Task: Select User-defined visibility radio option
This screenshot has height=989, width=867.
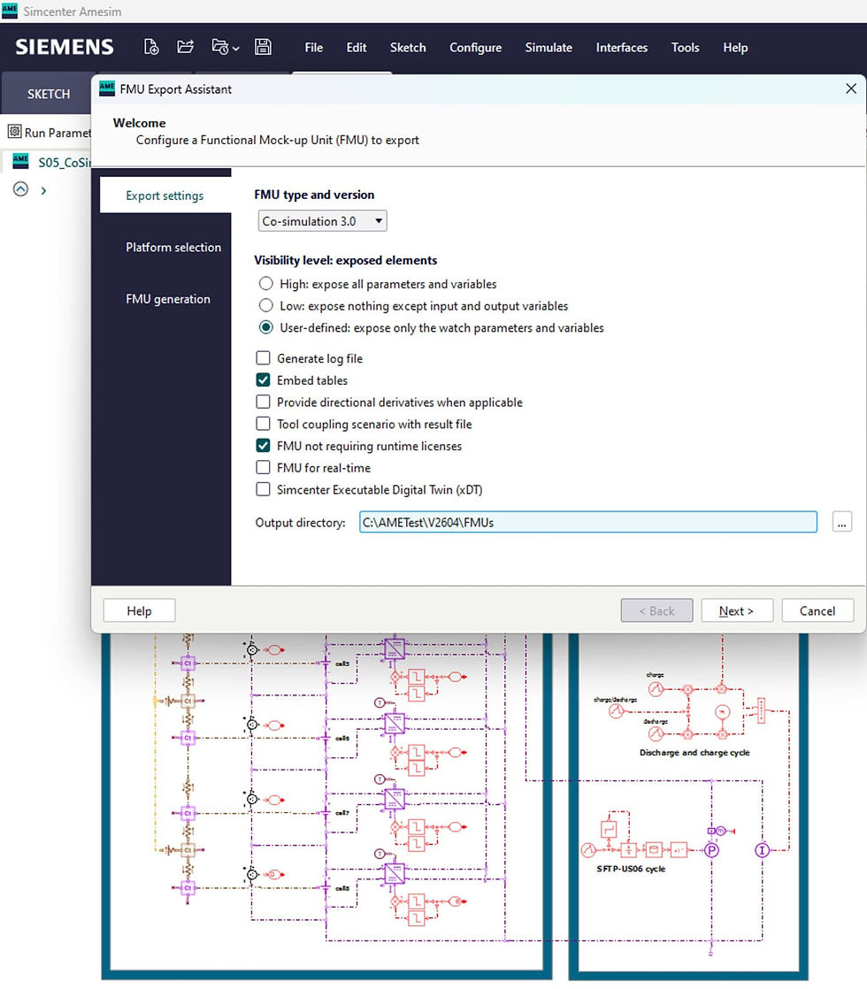Action: click(x=266, y=328)
